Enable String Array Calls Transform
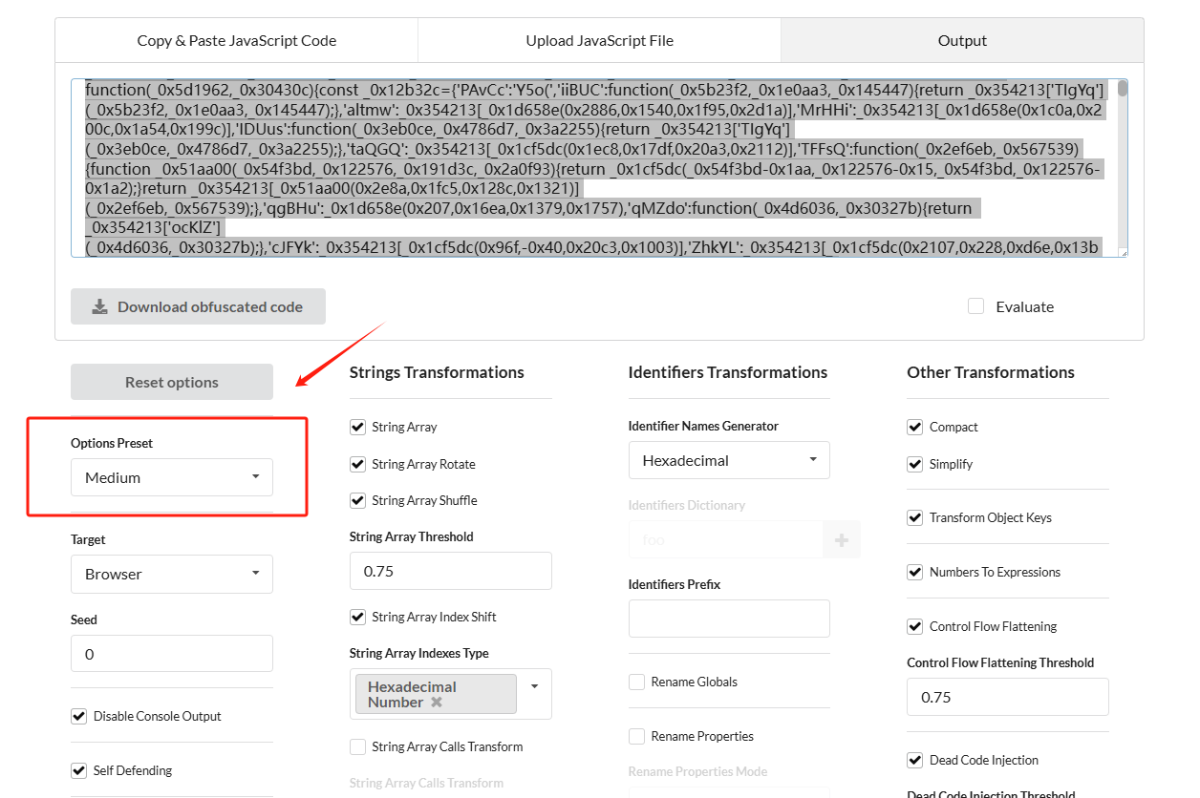This screenshot has width=1200, height=798. pyautogui.click(x=358, y=746)
